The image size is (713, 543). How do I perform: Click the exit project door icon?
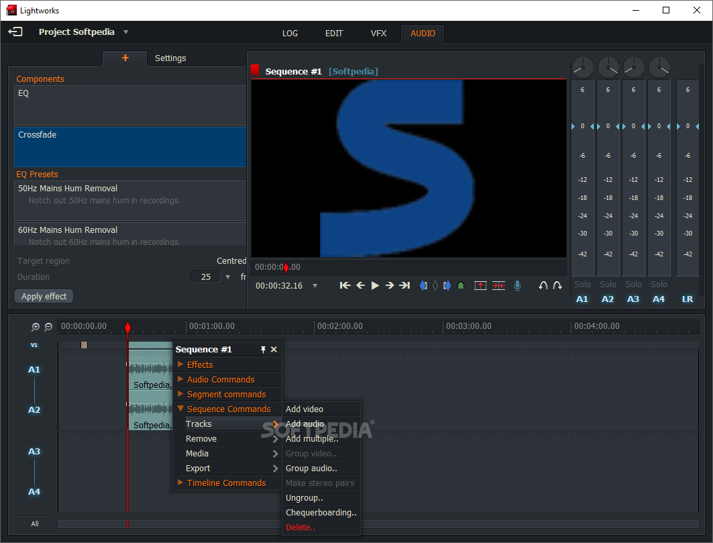click(15, 32)
